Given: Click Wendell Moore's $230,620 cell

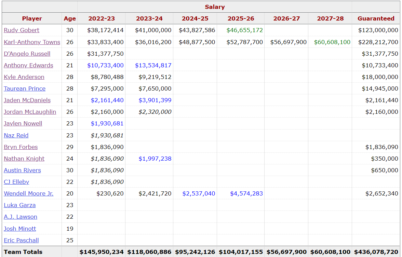Looking at the screenshot, I should coord(110,193).
